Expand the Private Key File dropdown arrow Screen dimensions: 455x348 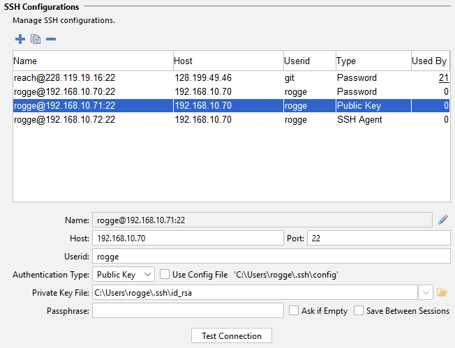tap(427, 292)
